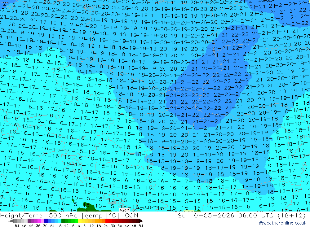Screen dimensions: 310x227
Task: Click the '-12' value on the legend scale
Action: click(x=65, y=226)
